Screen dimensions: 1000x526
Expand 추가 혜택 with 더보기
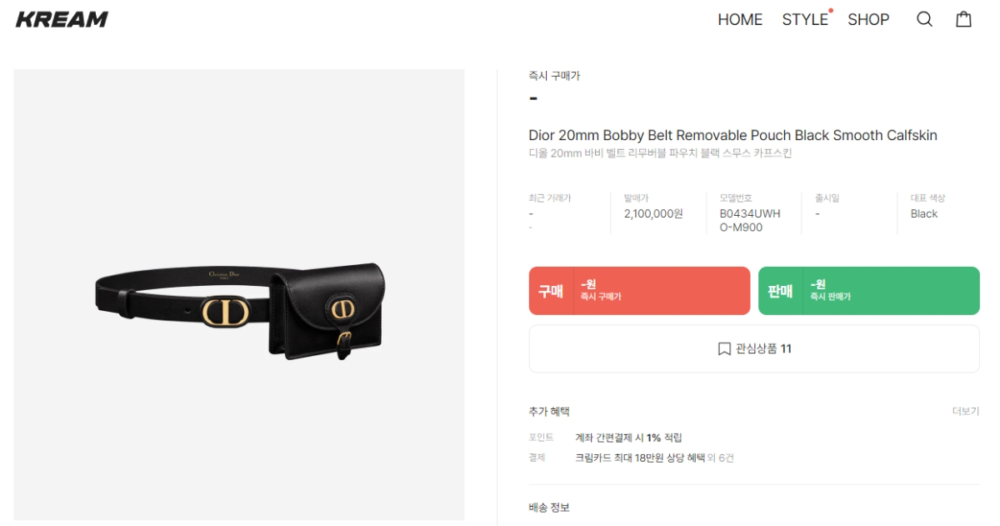pyautogui.click(x=966, y=412)
